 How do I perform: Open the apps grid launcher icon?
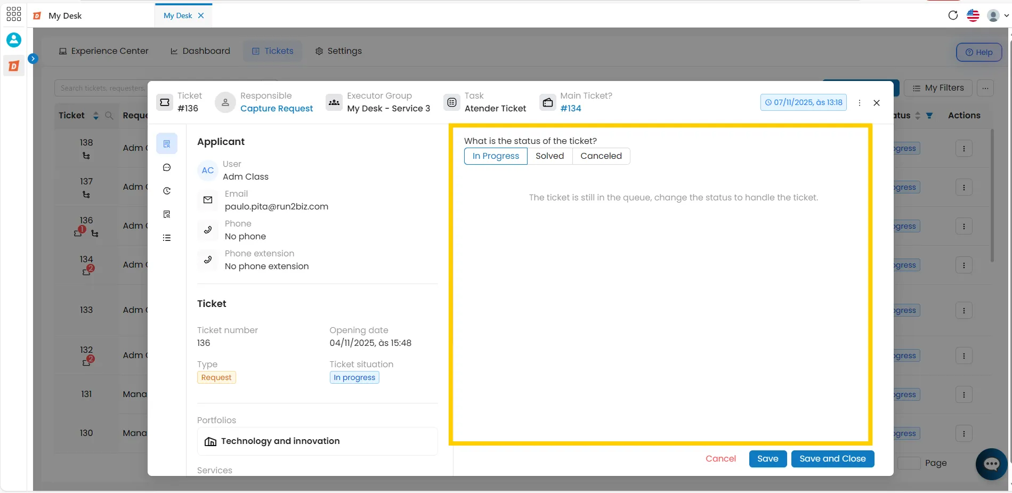(x=14, y=14)
